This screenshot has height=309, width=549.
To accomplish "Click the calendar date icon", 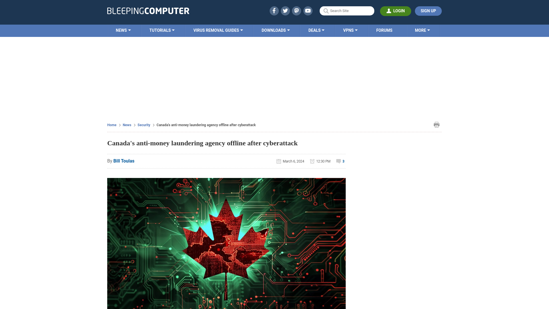I will tap(279, 161).
